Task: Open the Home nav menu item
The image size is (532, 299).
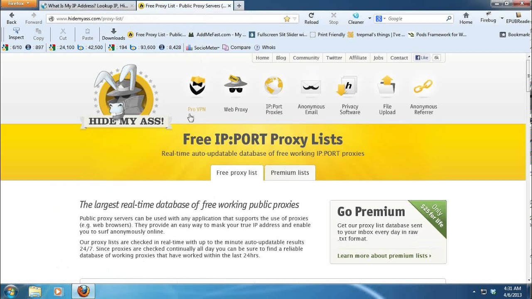Action: [x=262, y=58]
